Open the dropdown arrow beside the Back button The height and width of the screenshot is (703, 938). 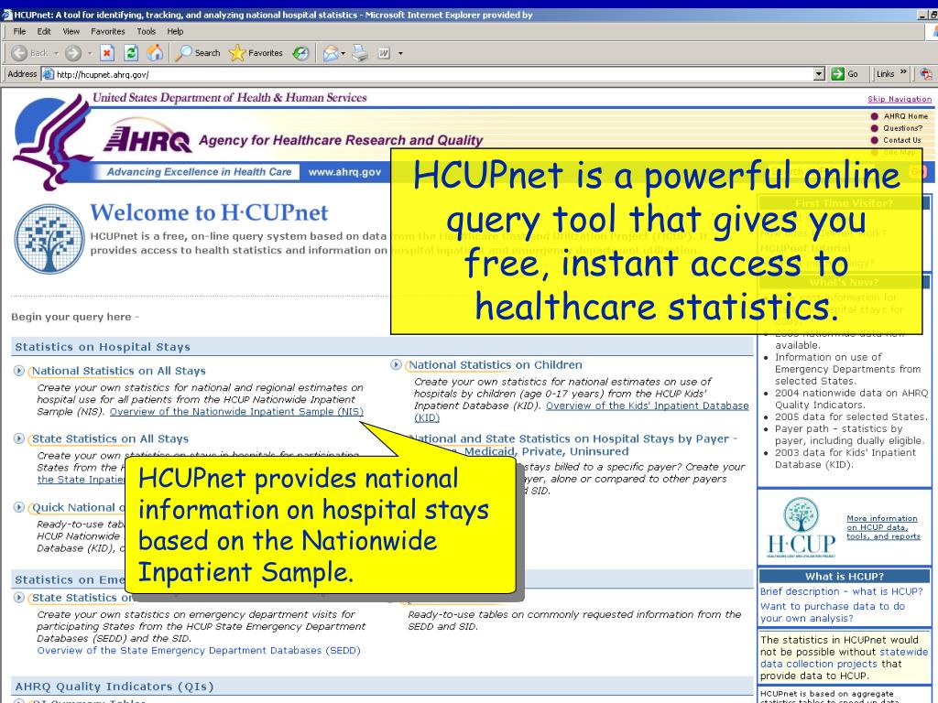tap(56, 53)
